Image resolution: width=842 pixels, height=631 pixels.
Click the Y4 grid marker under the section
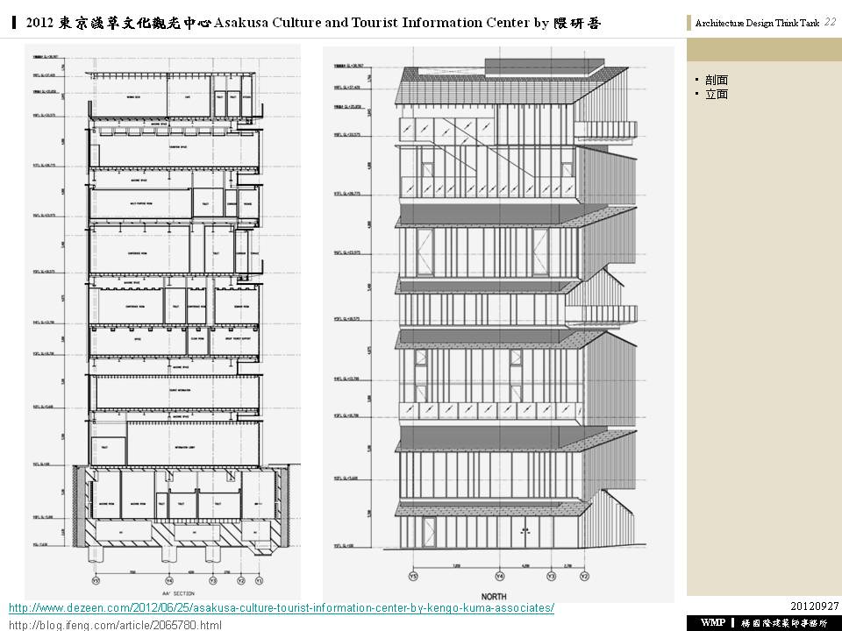click(x=168, y=580)
